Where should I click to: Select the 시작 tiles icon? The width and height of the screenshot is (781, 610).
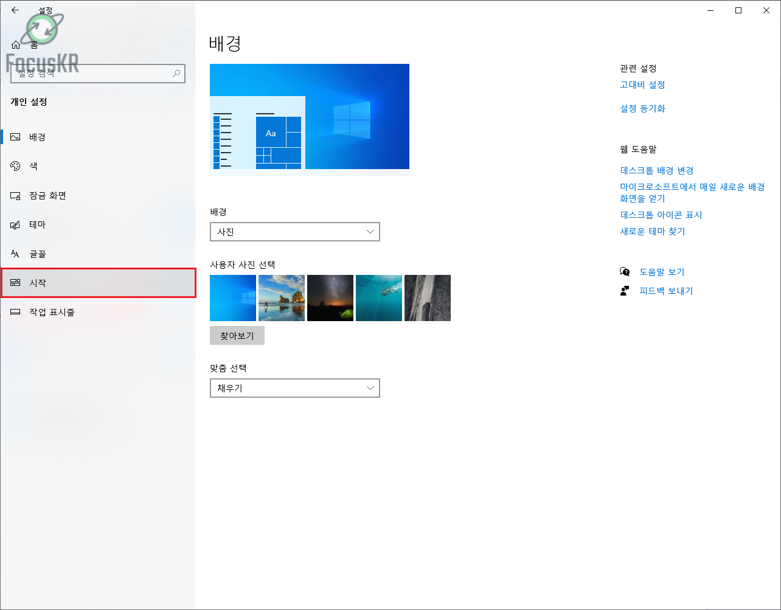click(16, 283)
